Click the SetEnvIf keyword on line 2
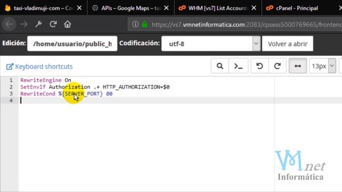This screenshot has width=342, height=192. click(33, 87)
